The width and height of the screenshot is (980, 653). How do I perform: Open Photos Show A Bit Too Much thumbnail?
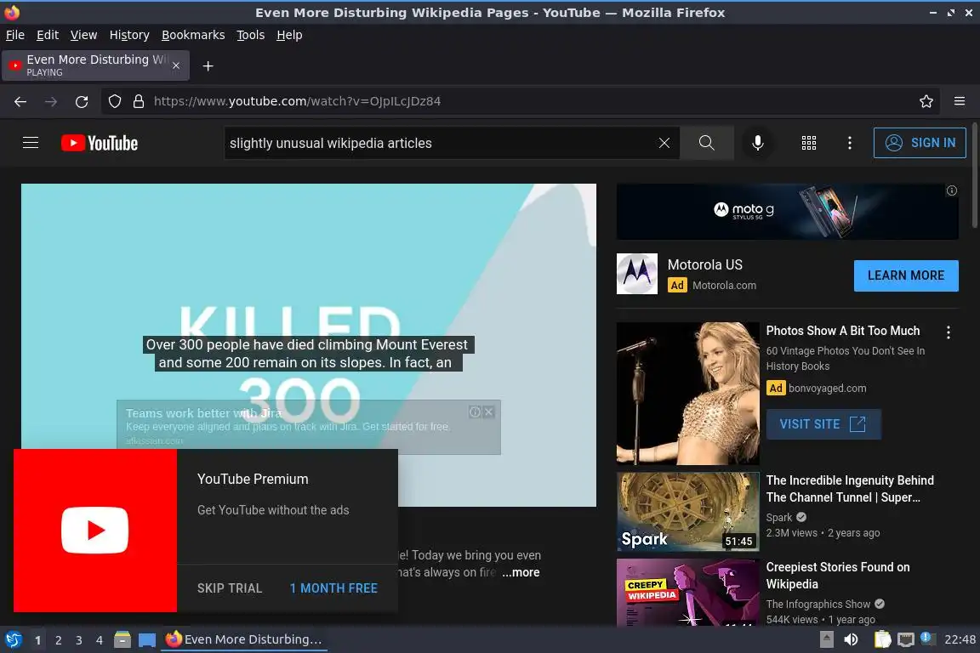687,393
